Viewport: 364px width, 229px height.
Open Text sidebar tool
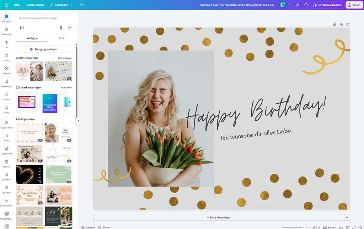click(x=6, y=44)
